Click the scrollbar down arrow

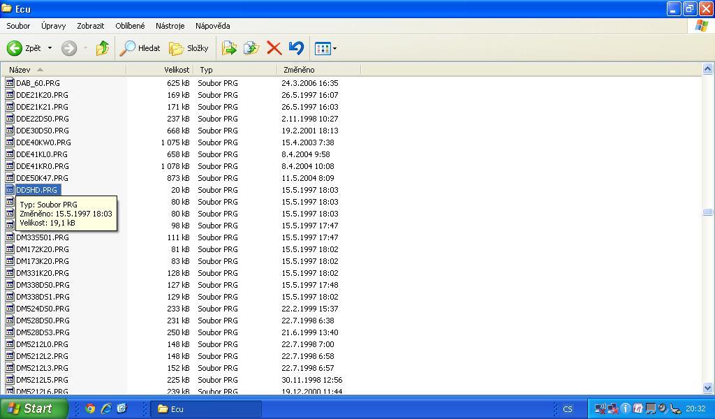[707, 388]
